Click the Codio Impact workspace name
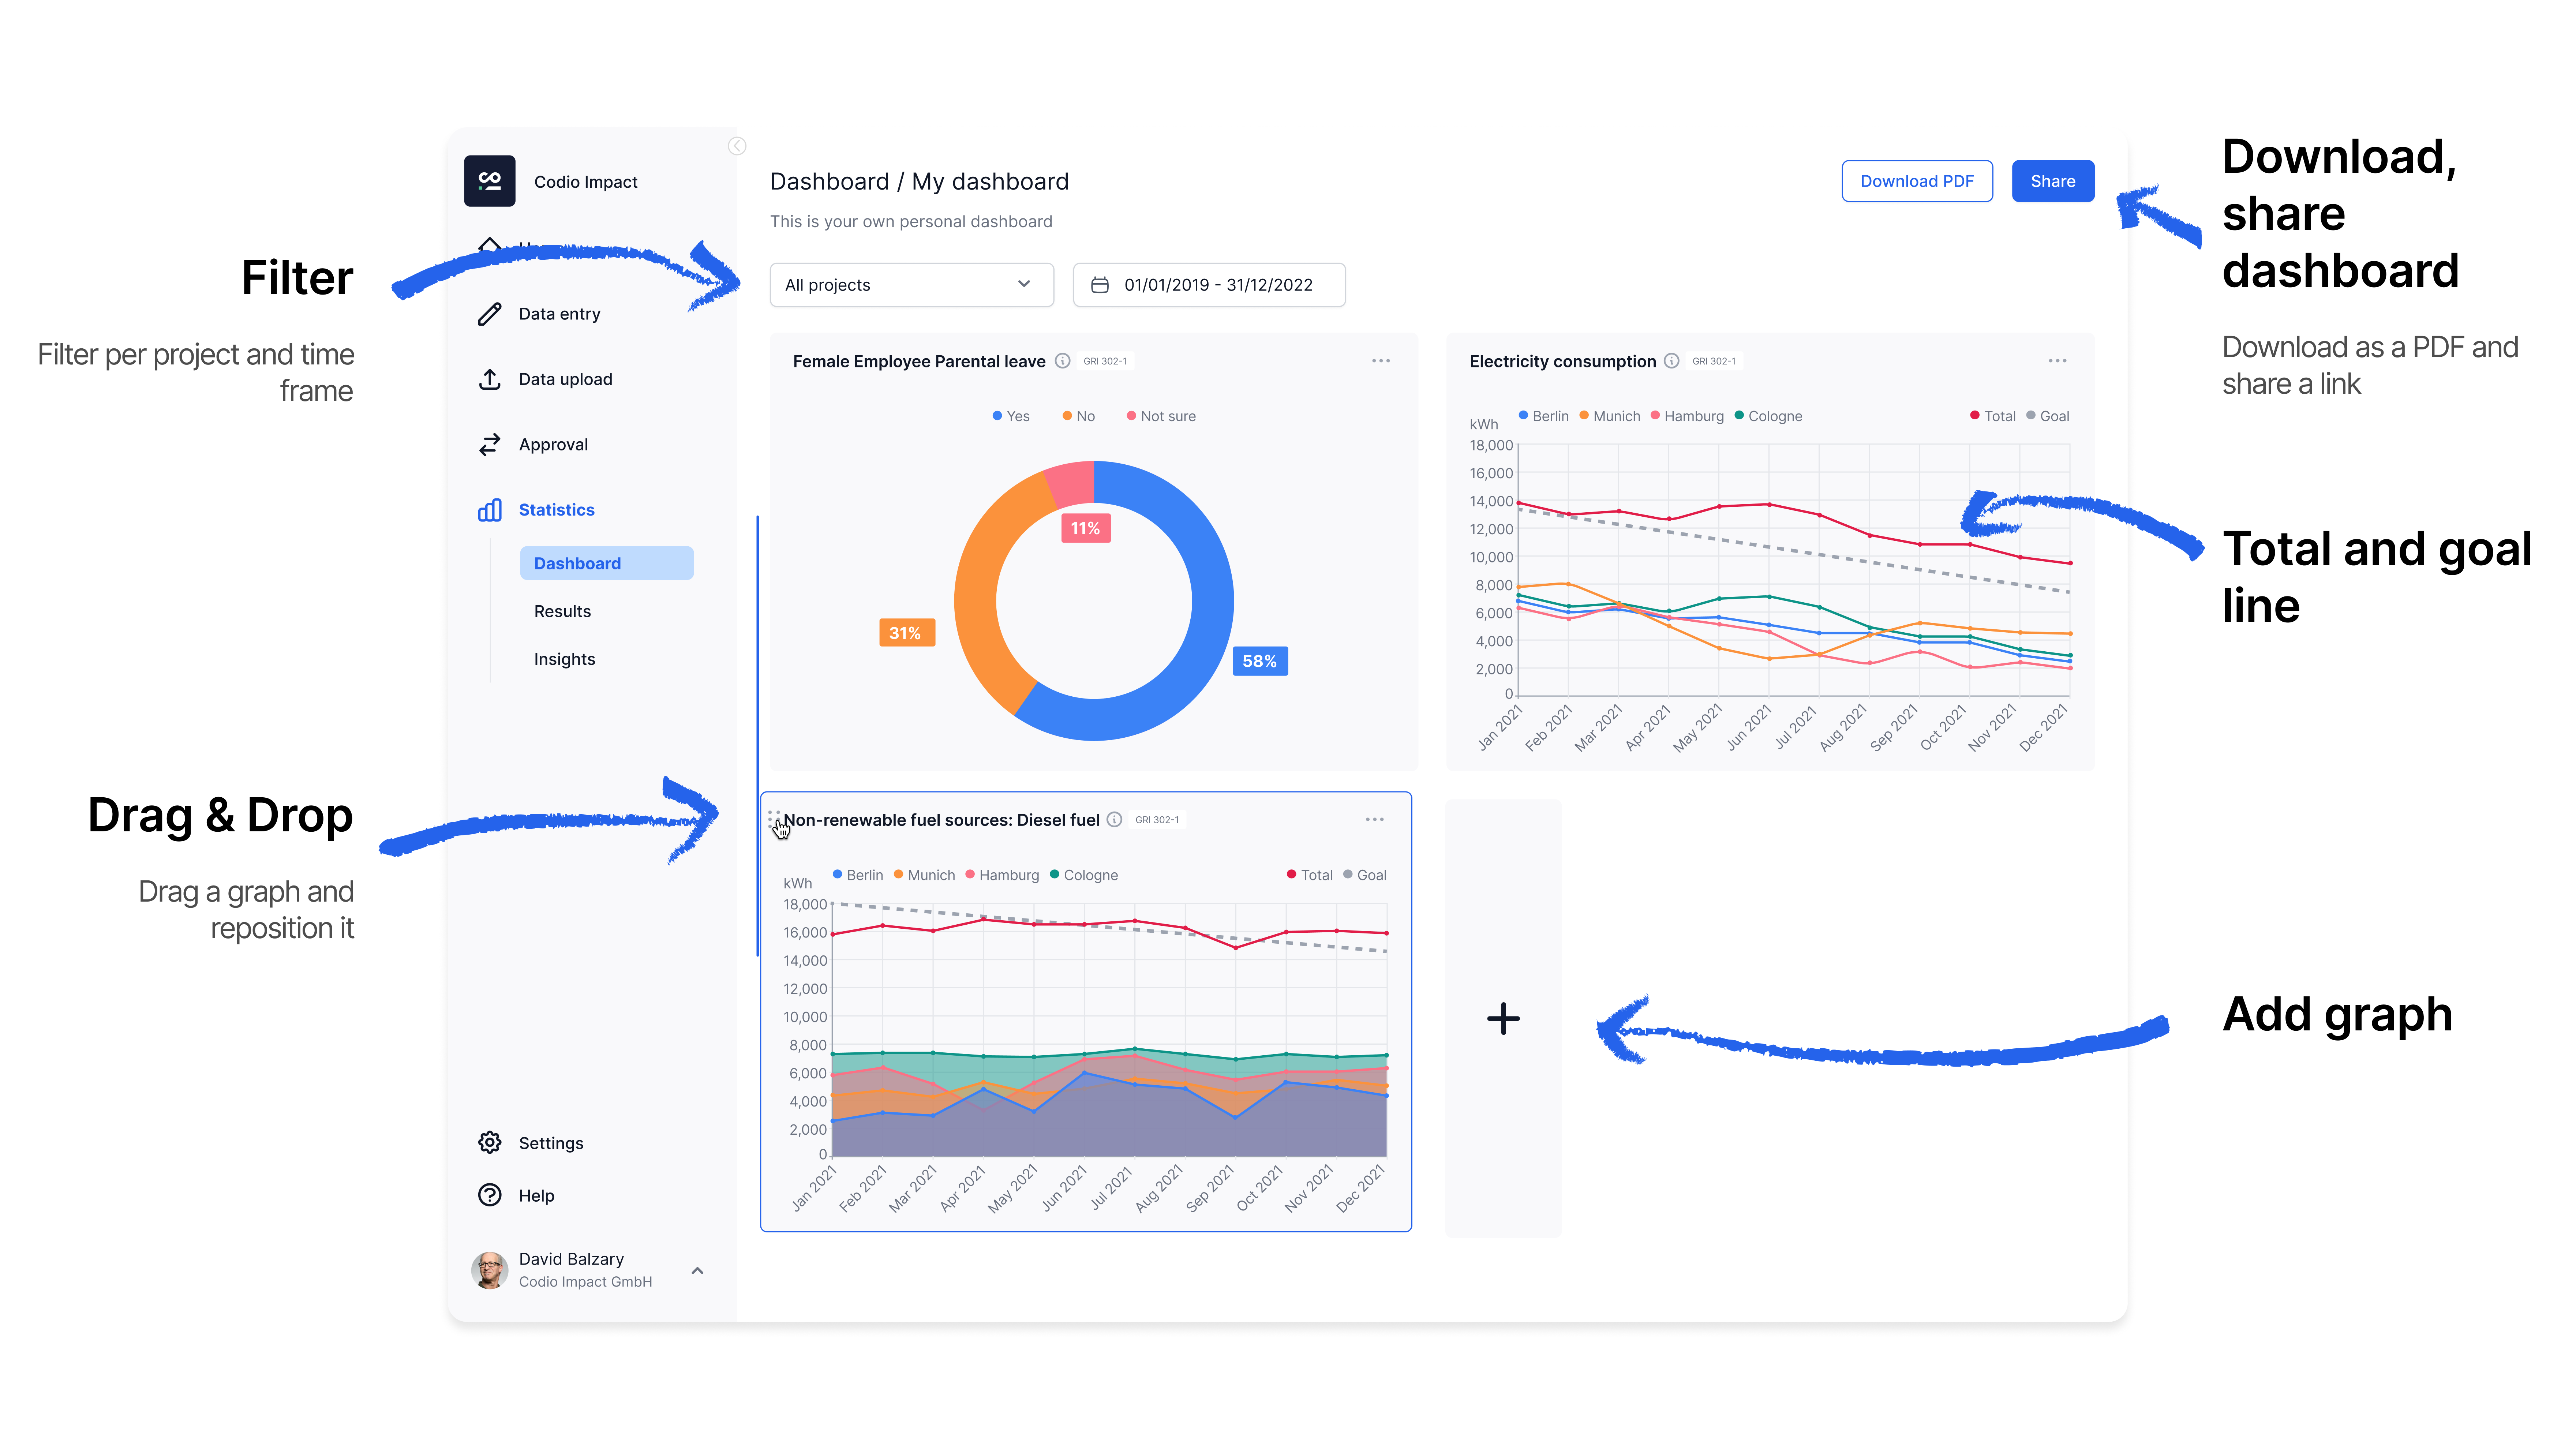This screenshot has width=2576, height=1449. (x=585, y=181)
